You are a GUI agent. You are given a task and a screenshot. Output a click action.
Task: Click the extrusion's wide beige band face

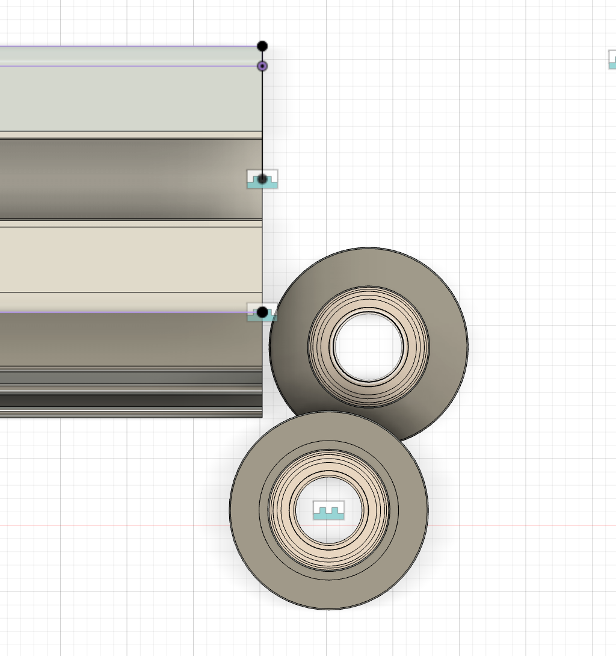(120, 259)
